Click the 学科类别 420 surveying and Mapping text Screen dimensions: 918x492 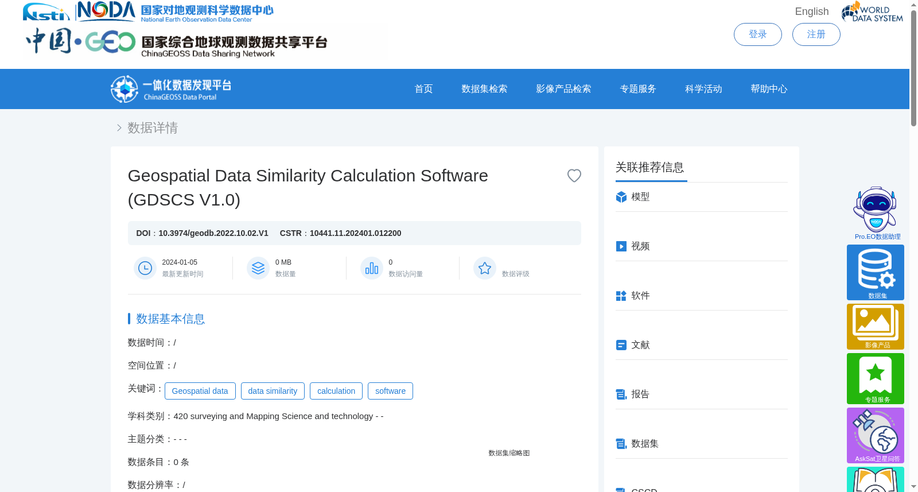(255, 416)
